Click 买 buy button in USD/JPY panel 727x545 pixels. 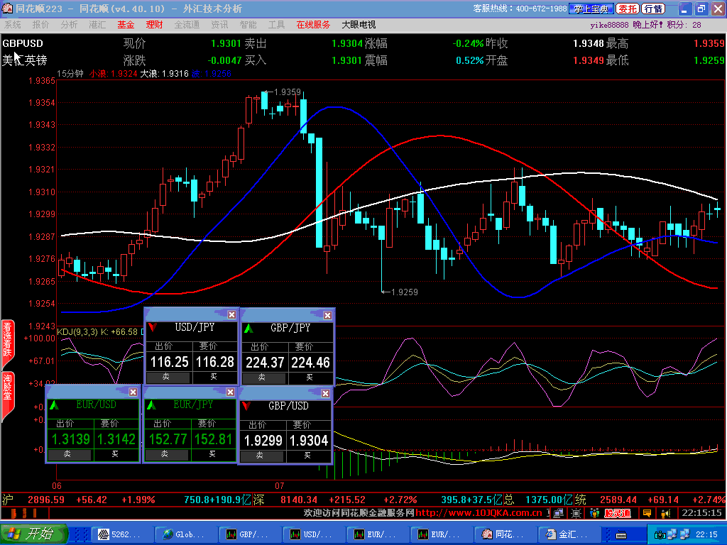pos(214,378)
